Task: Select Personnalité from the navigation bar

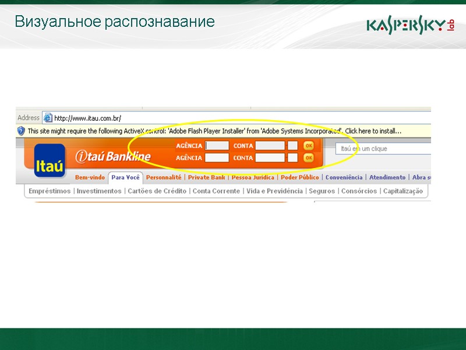Action: click(x=164, y=177)
